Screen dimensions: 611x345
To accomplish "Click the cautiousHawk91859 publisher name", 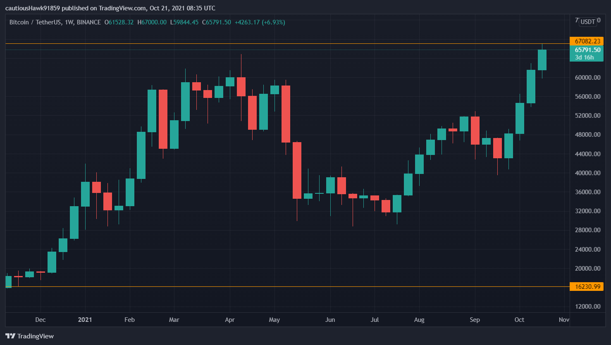I will (x=33, y=8).
